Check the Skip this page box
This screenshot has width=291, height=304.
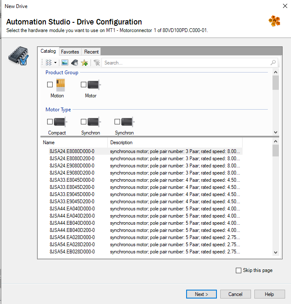click(x=238, y=270)
